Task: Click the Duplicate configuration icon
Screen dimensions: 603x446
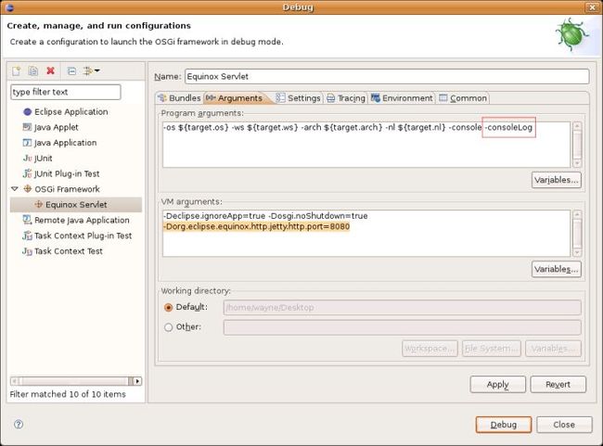Action: 33,70
